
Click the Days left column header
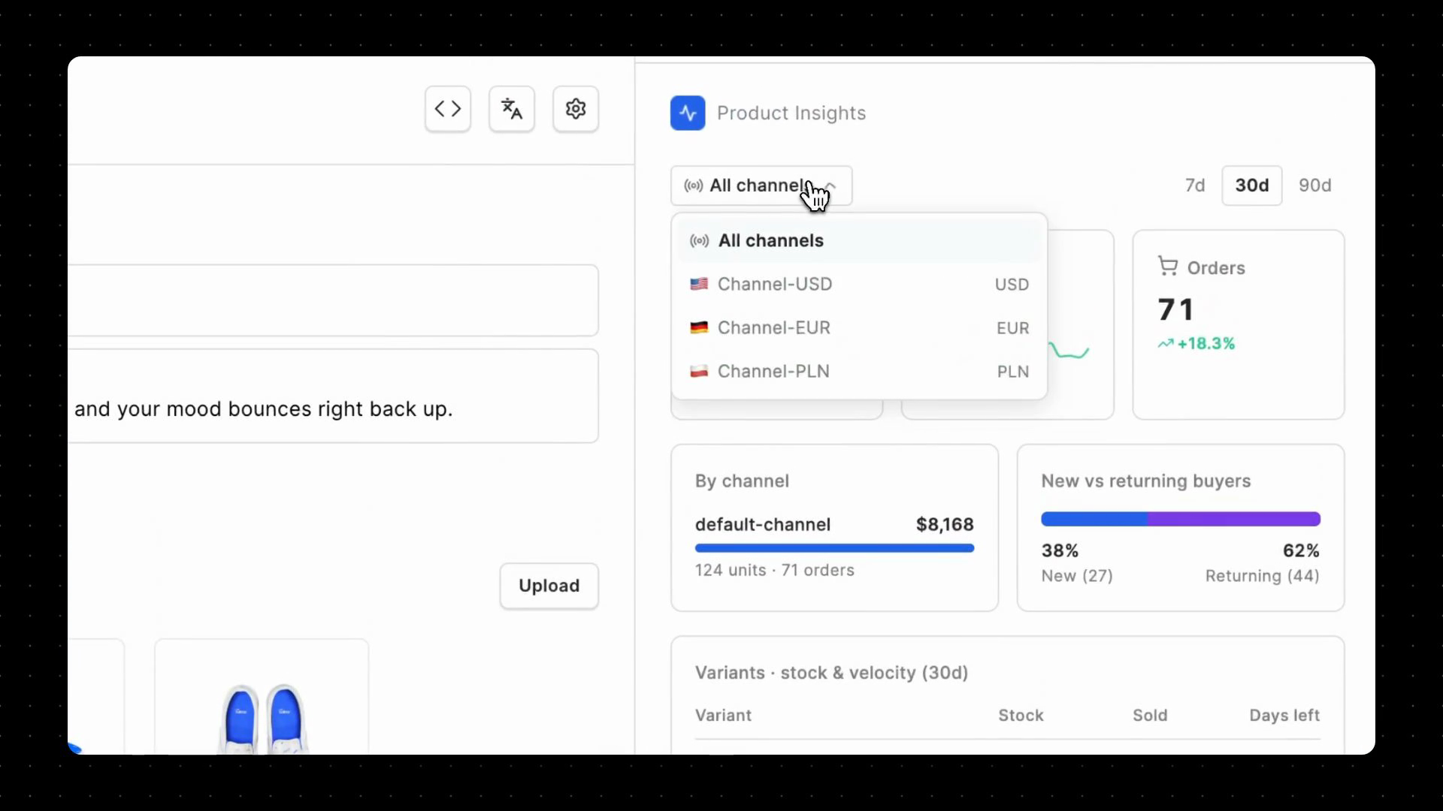click(x=1284, y=716)
